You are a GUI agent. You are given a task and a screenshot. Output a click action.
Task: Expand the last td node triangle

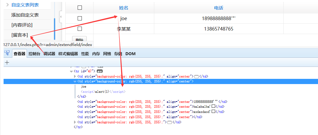(75, 122)
